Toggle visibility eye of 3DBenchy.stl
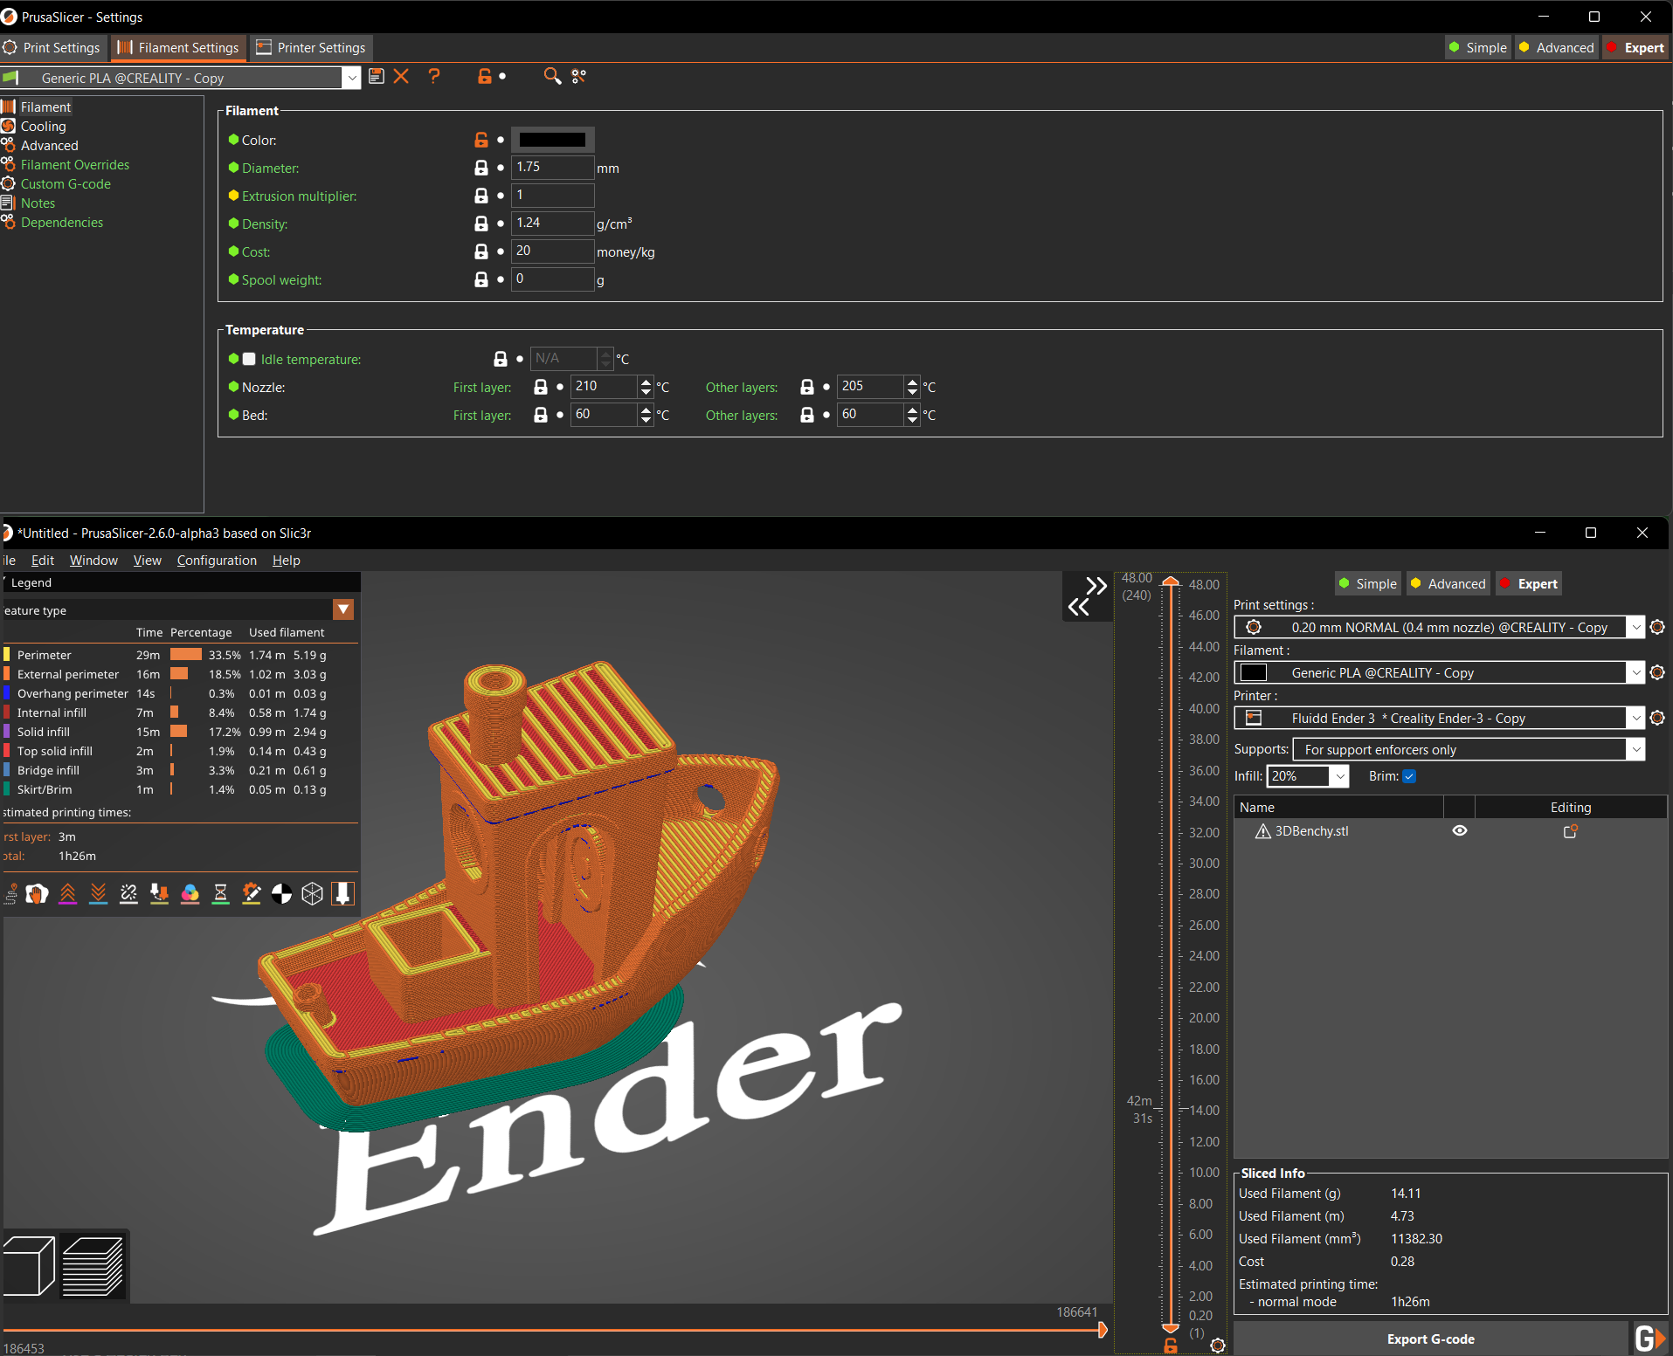 pos(1460,830)
